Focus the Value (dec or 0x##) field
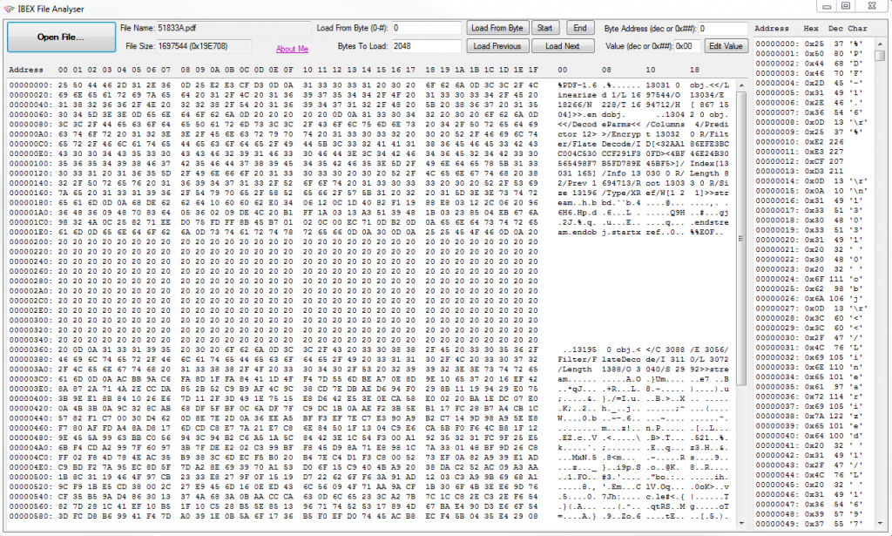Screen dimensions: 892x536 [x=687, y=46]
